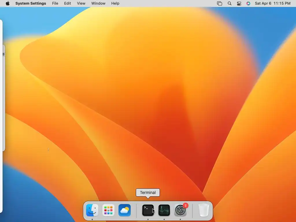Open the System Settings app menu
296x222 pixels.
click(x=31, y=3)
